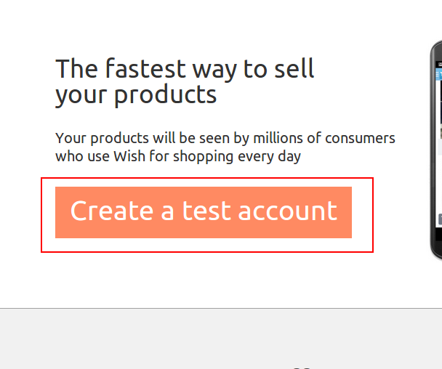
Task: Click the line "who use Wish for shopping every day"
Action: pos(178,155)
